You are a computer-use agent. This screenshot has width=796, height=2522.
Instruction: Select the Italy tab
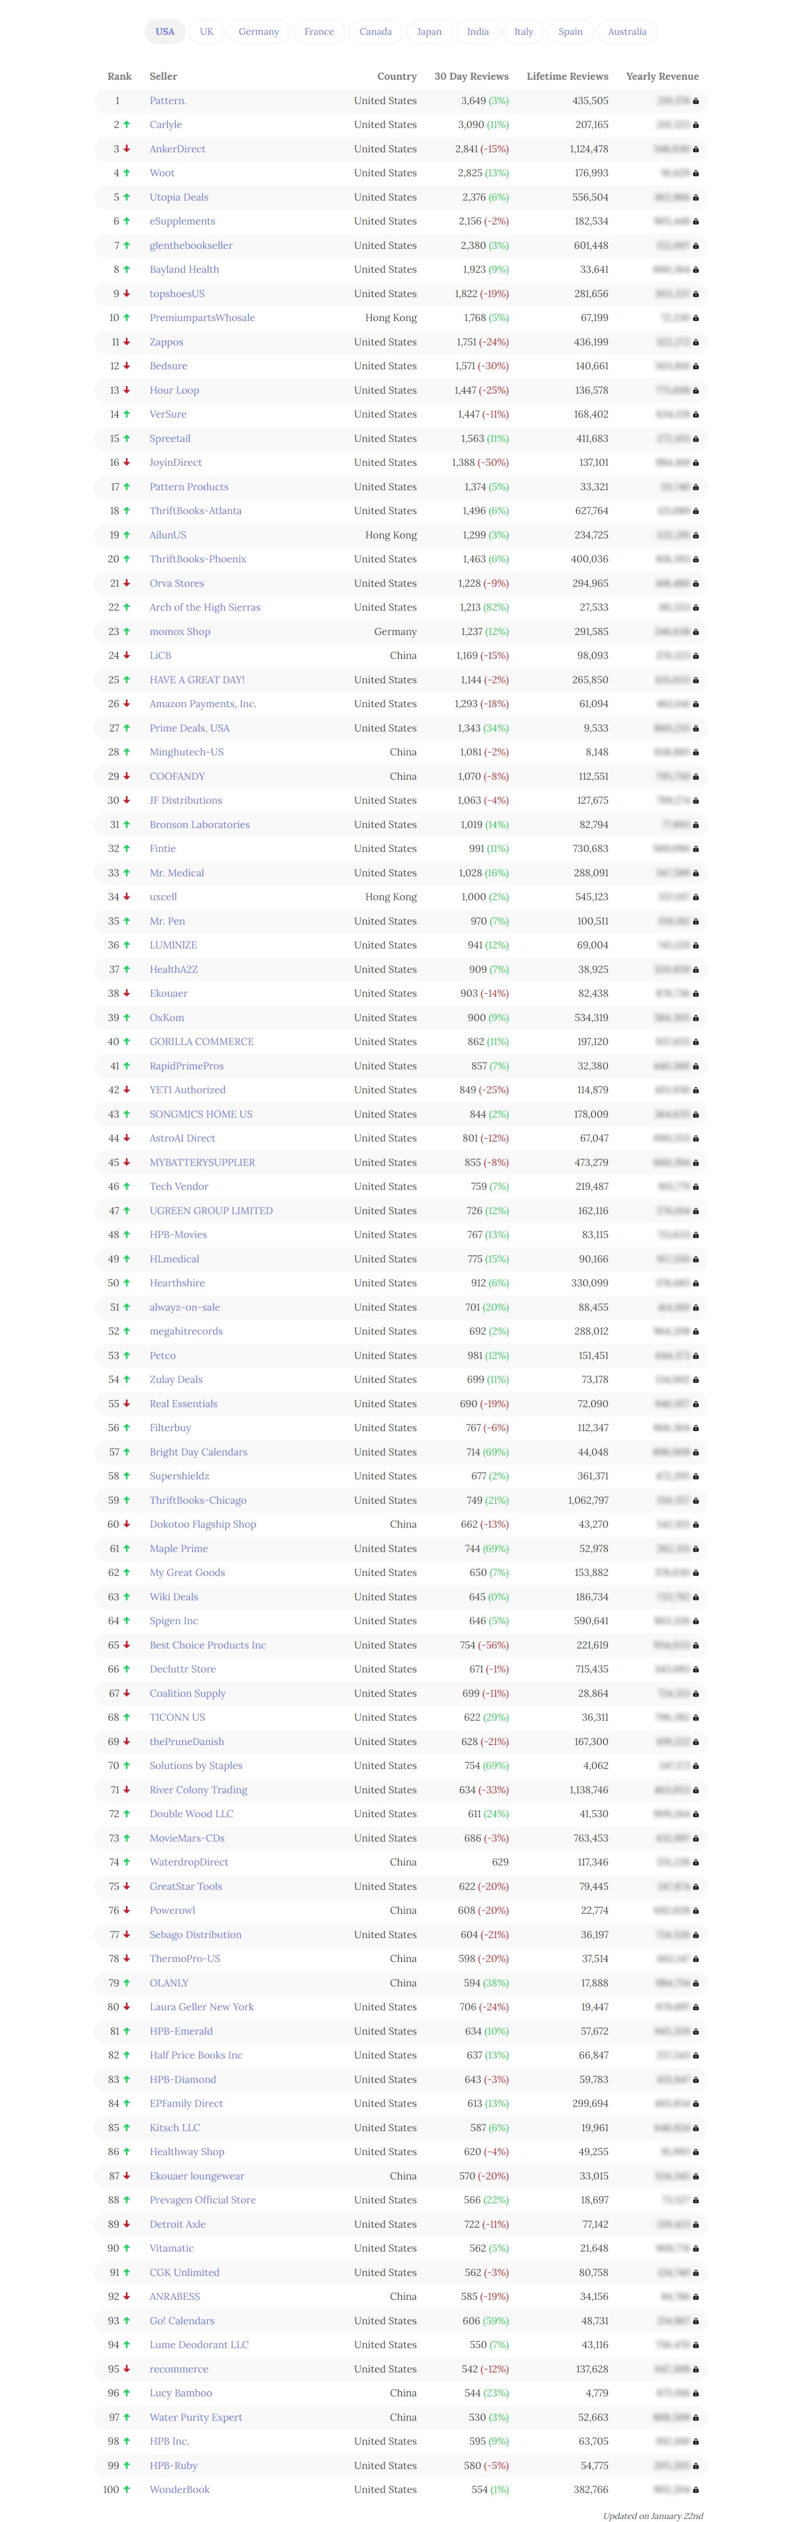point(524,31)
